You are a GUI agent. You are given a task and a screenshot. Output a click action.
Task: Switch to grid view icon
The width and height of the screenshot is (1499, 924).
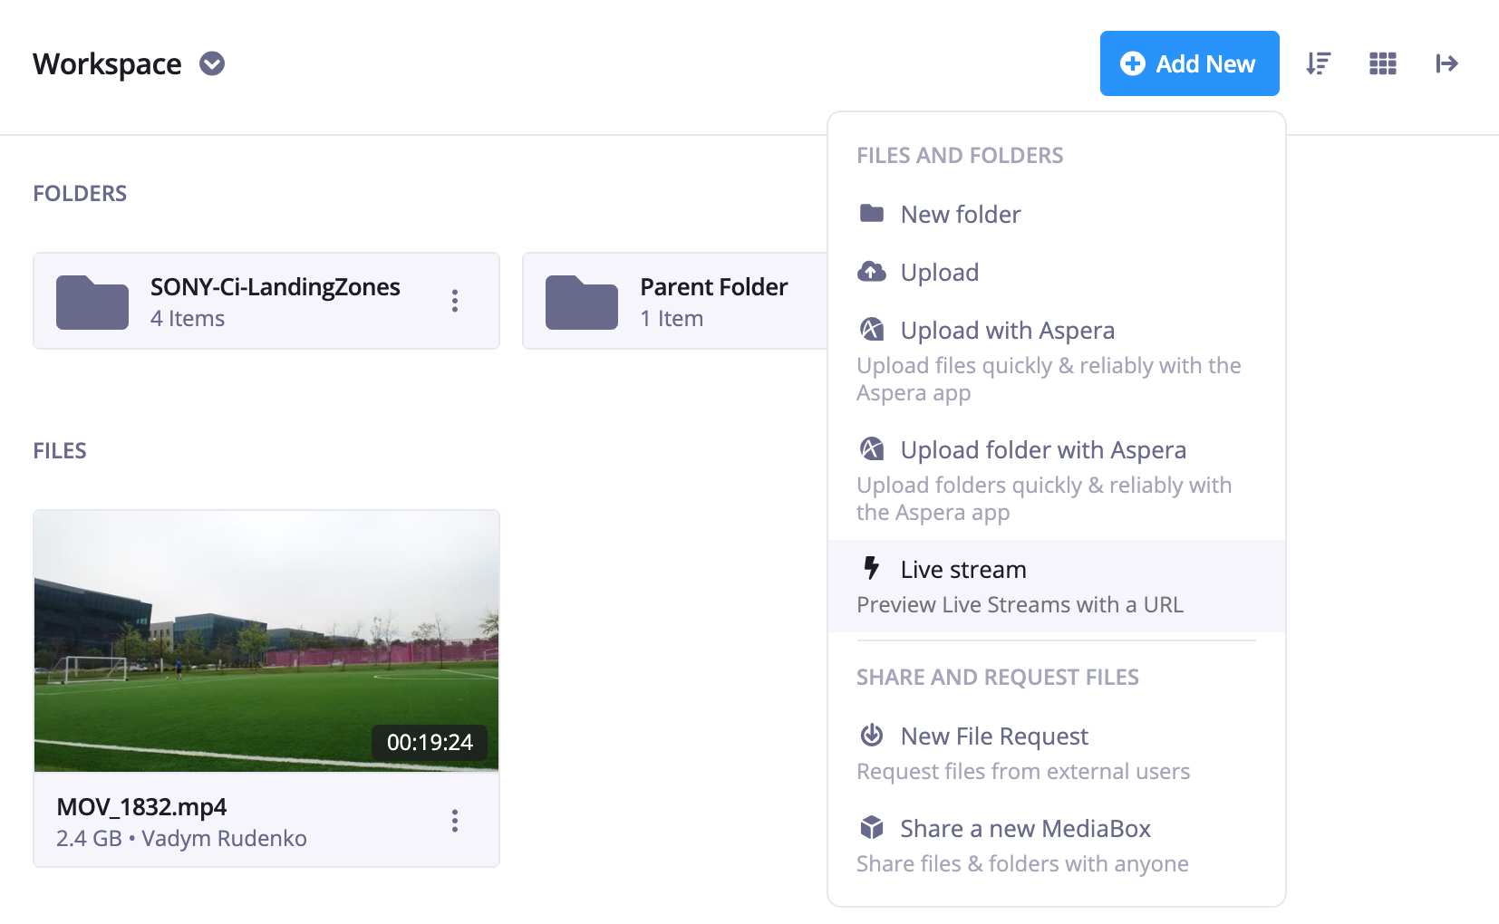pos(1382,63)
